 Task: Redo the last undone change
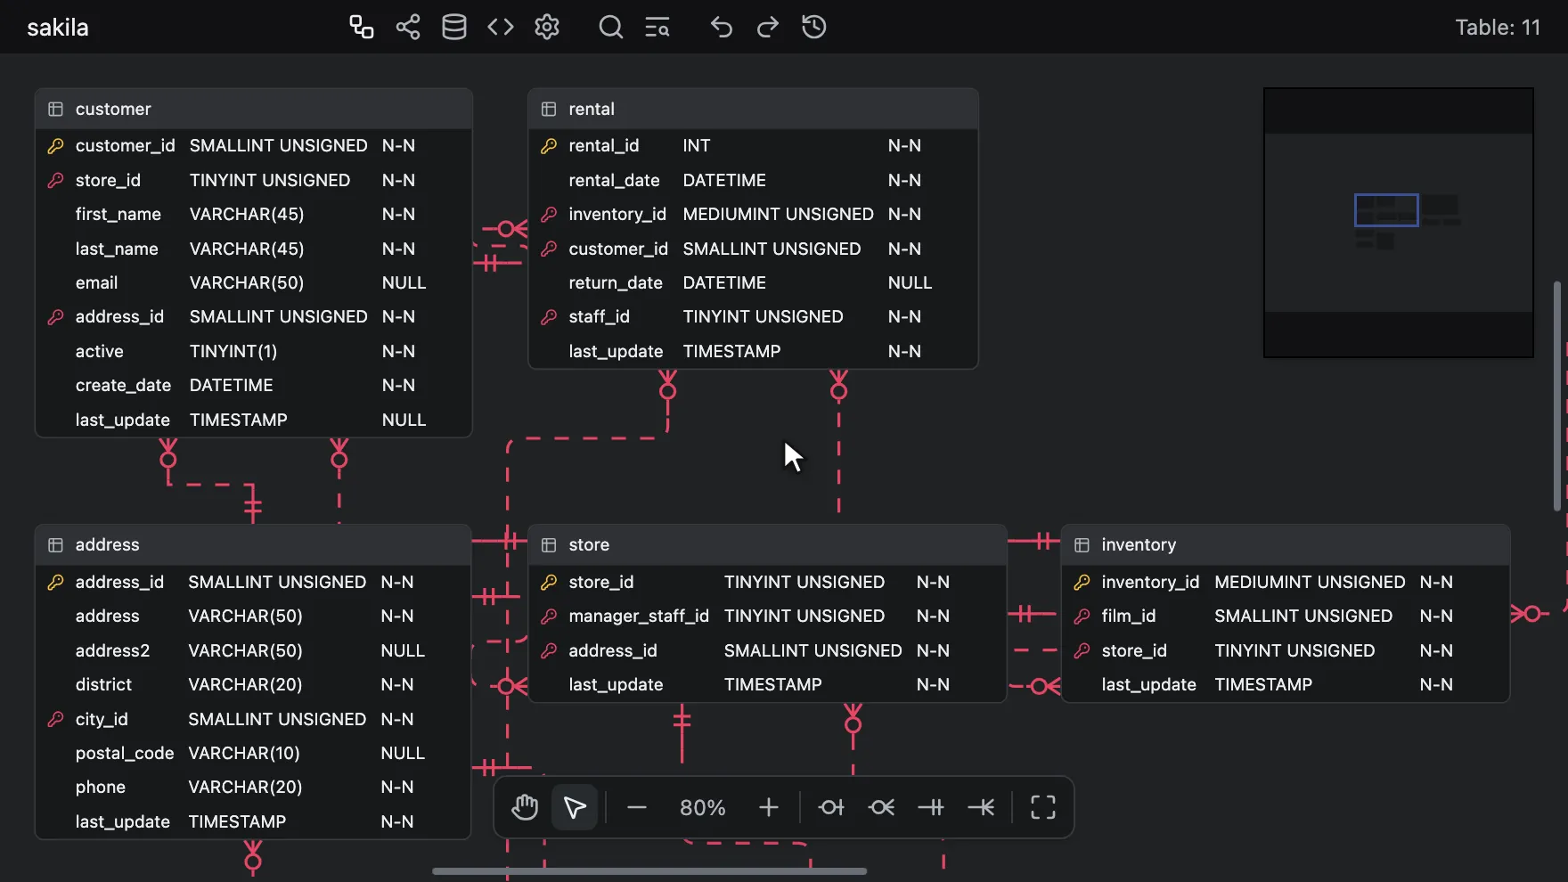coord(768,27)
